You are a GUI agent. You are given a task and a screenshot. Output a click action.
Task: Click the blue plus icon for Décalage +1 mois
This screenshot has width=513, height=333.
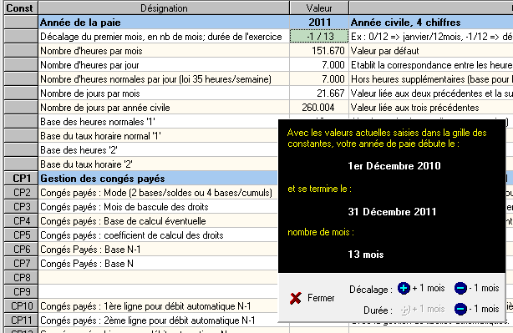(404, 288)
